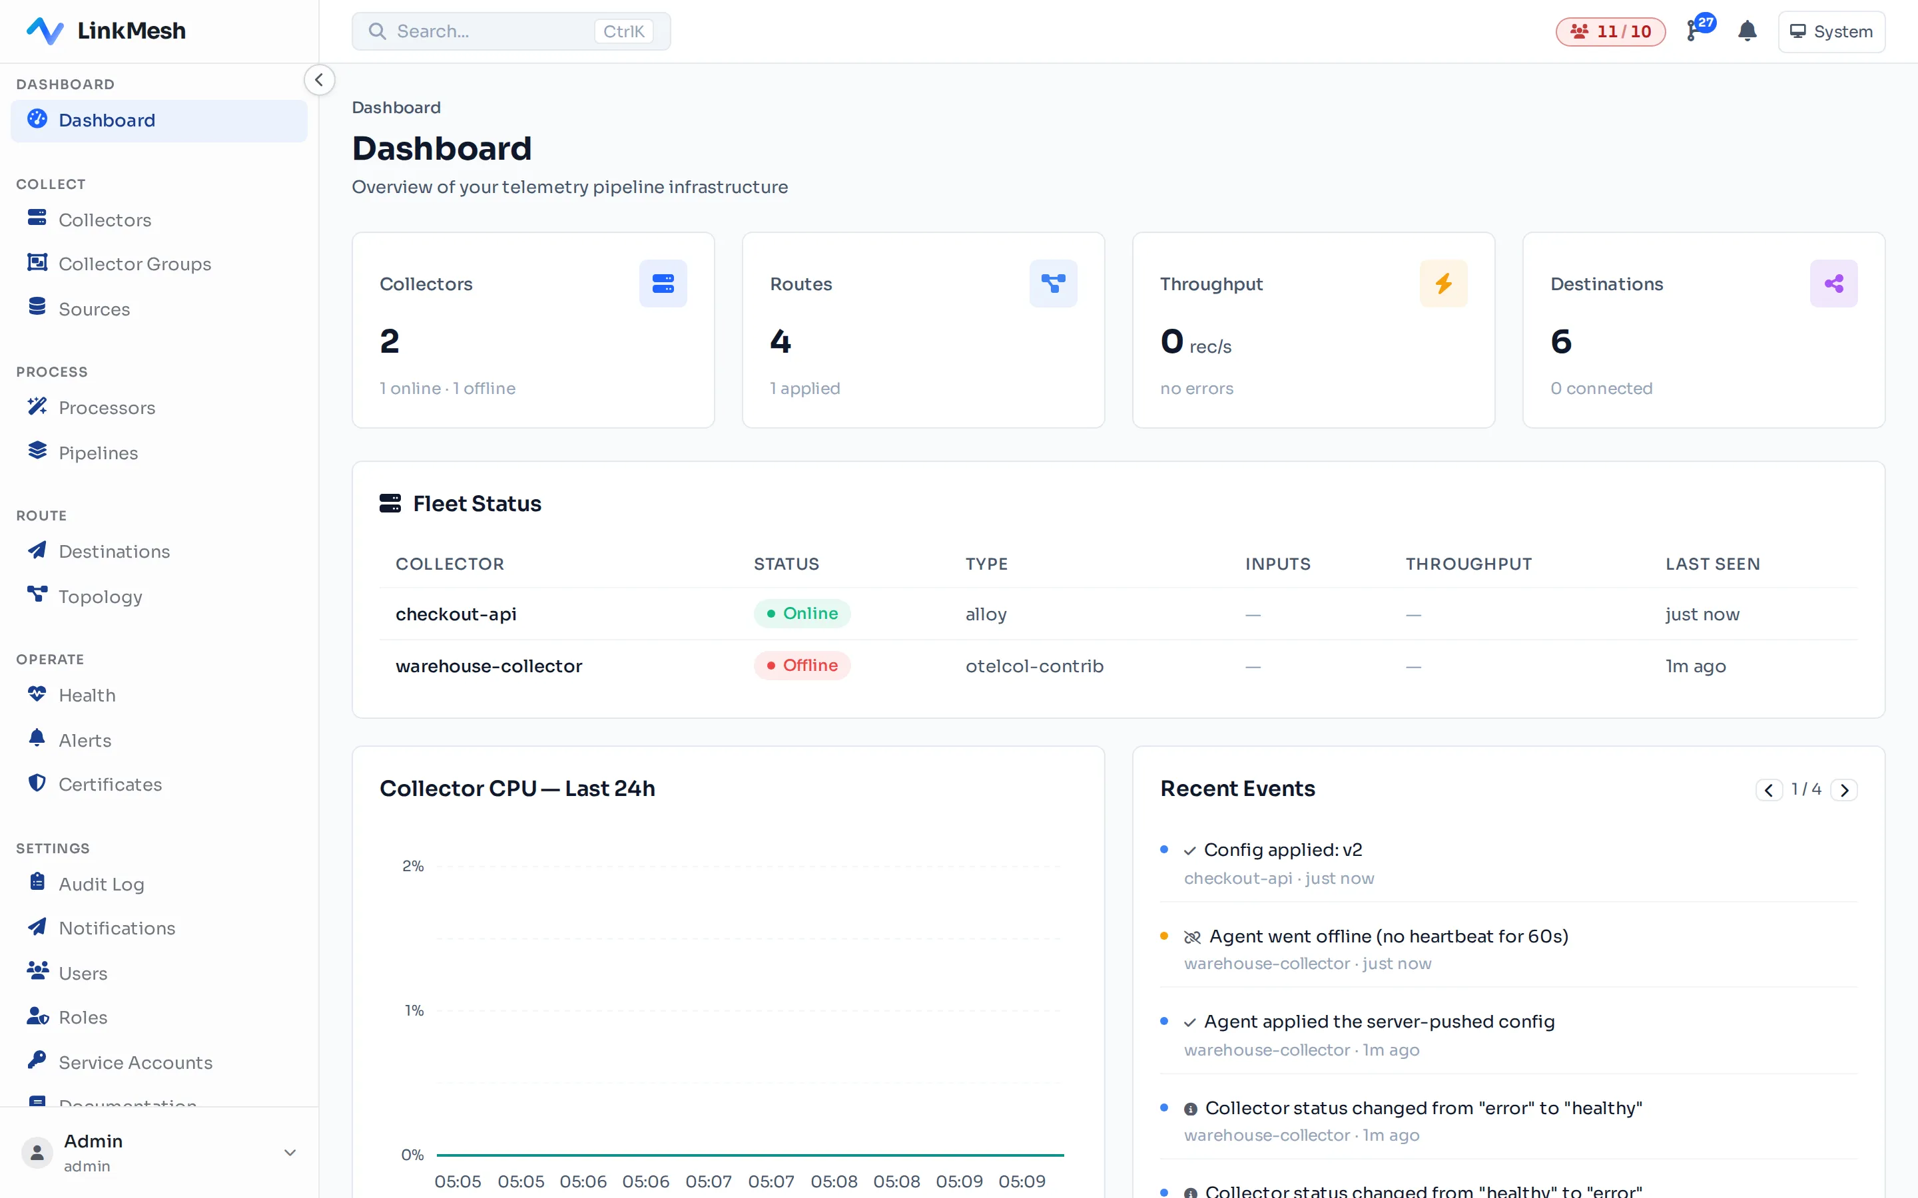Click the Pipelines layers icon

37,451
